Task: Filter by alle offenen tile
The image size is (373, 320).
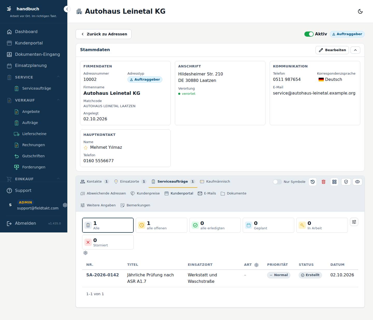Action: tap(161, 225)
